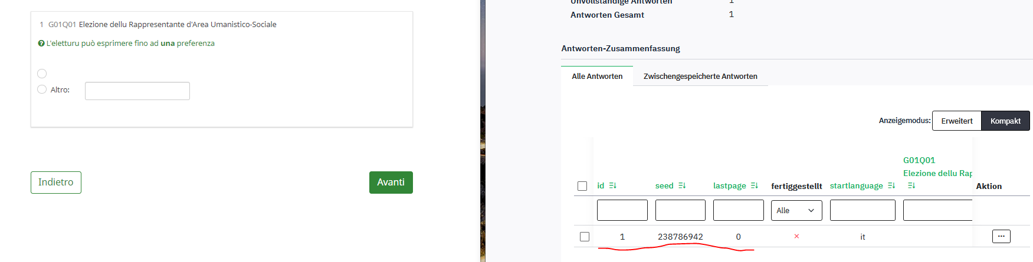Click the green help question-mark icon
1033x262 pixels.
point(41,44)
